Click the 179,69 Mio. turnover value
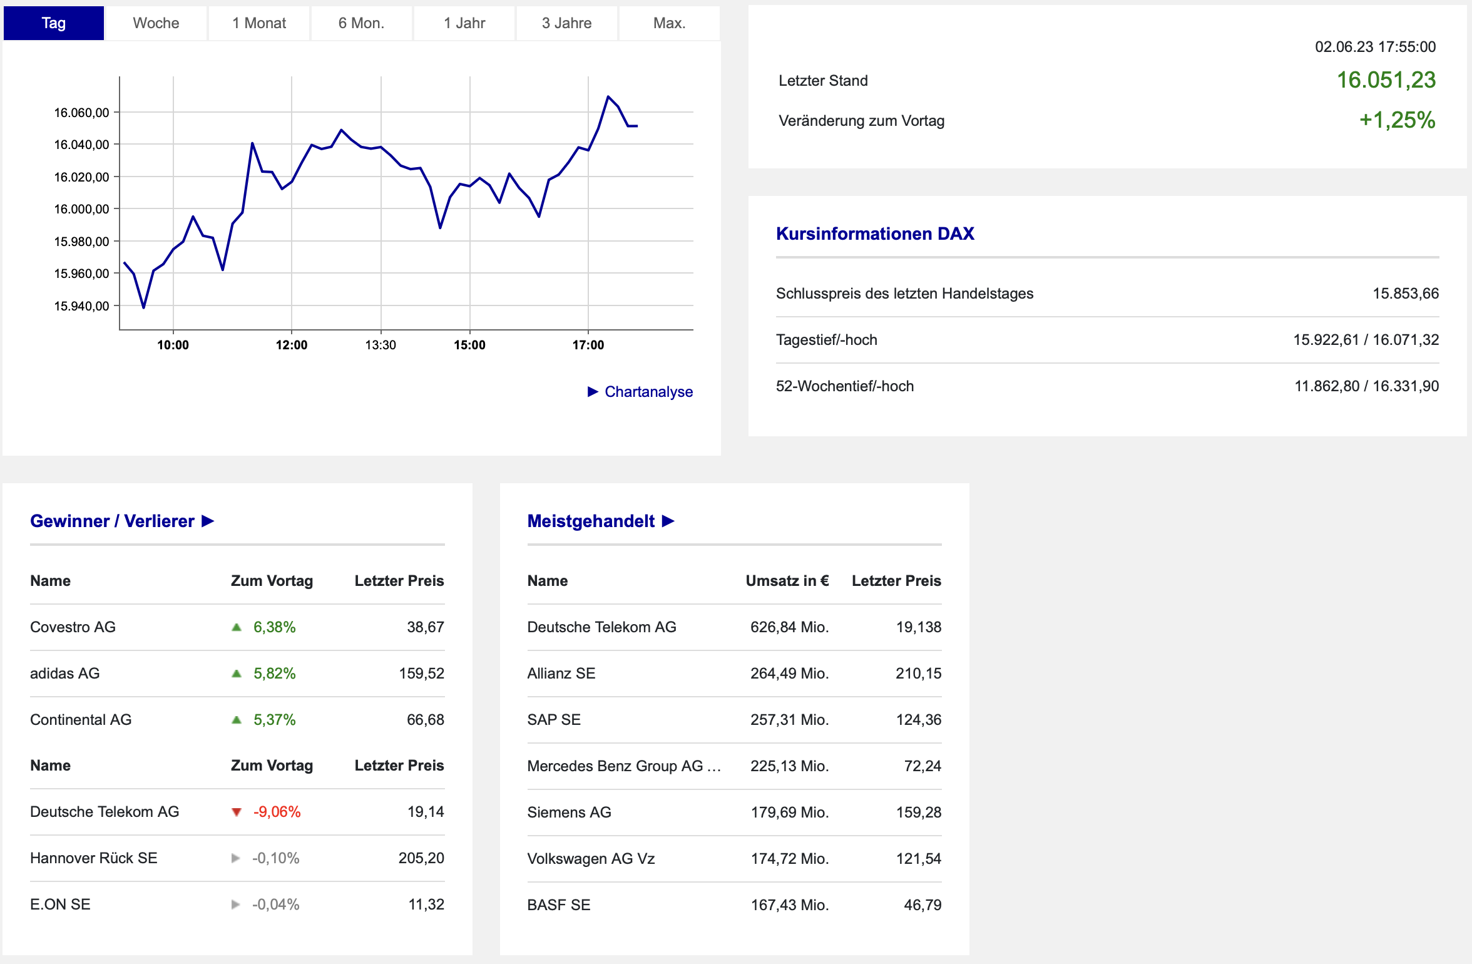 click(790, 813)
